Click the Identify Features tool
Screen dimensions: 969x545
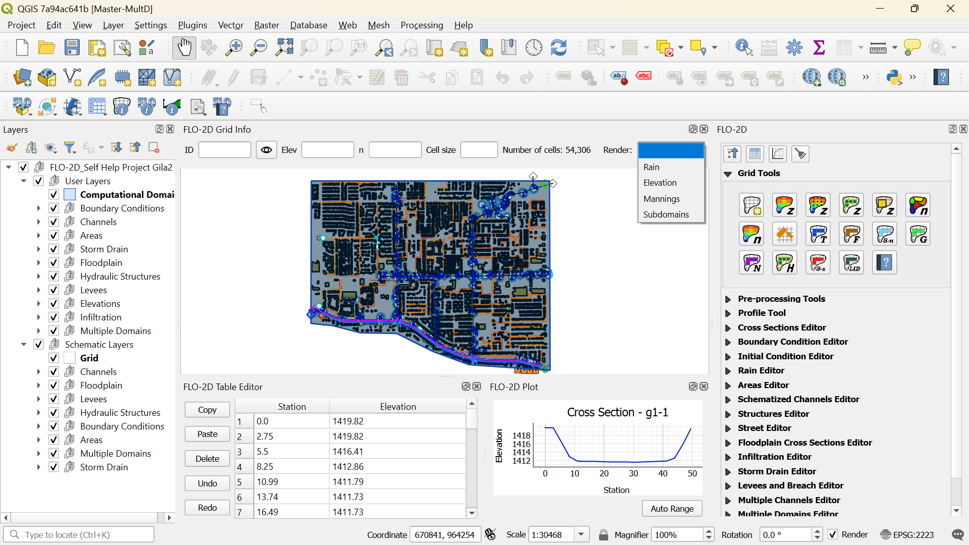744,48
